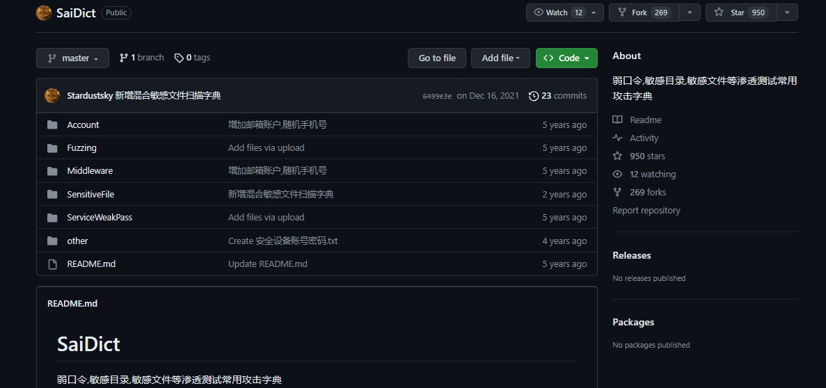Open the ServiceWeakPass folder
Viewport: 826px width, 388px height.
click(100, 218)
